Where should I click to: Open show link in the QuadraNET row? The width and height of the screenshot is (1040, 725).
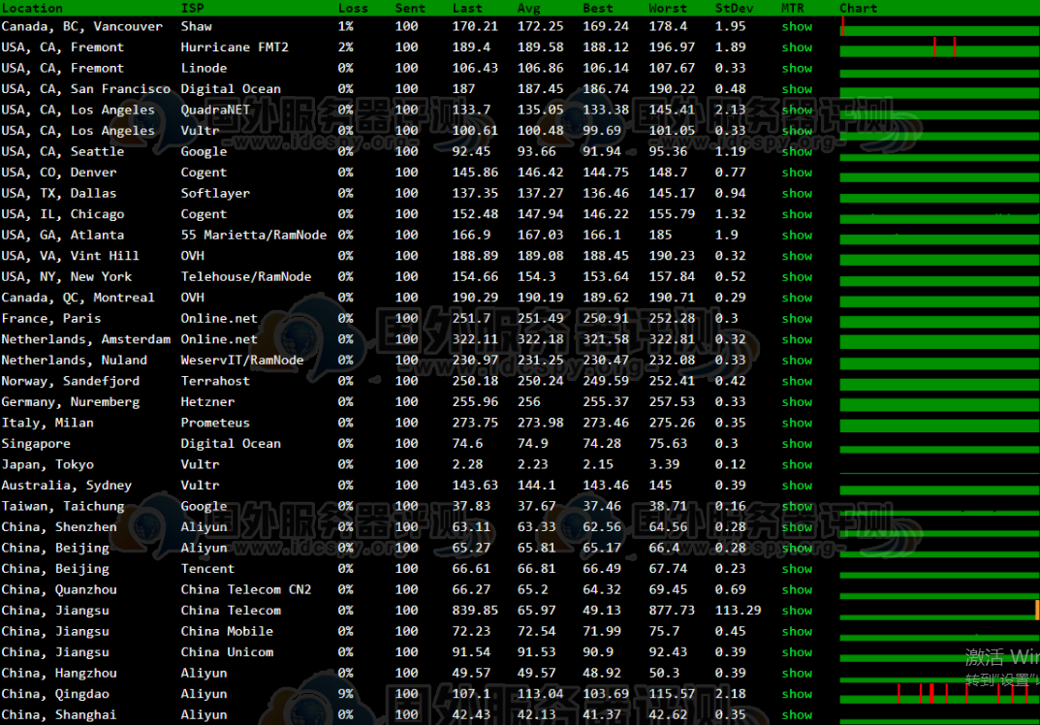797,110
